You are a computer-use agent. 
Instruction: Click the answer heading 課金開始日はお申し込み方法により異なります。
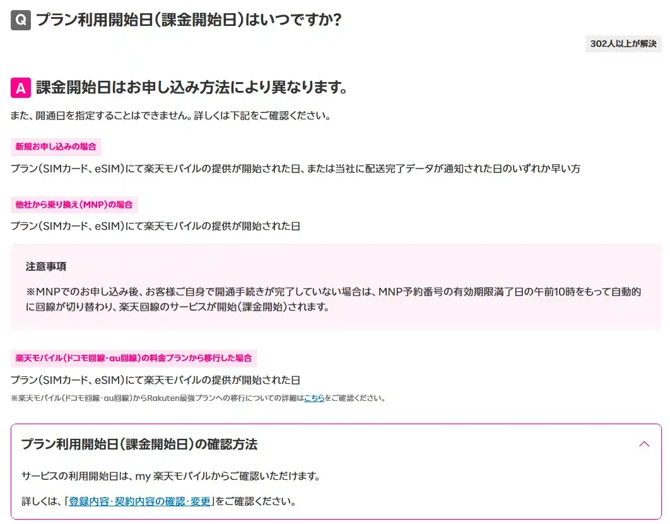(x=192, y=87)
